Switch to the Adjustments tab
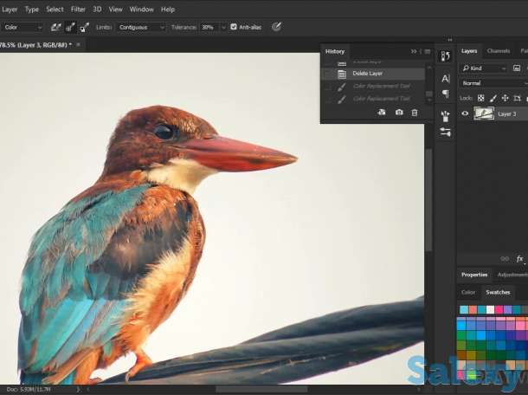Screen dimensions: 528x395 tap(512, 275)
